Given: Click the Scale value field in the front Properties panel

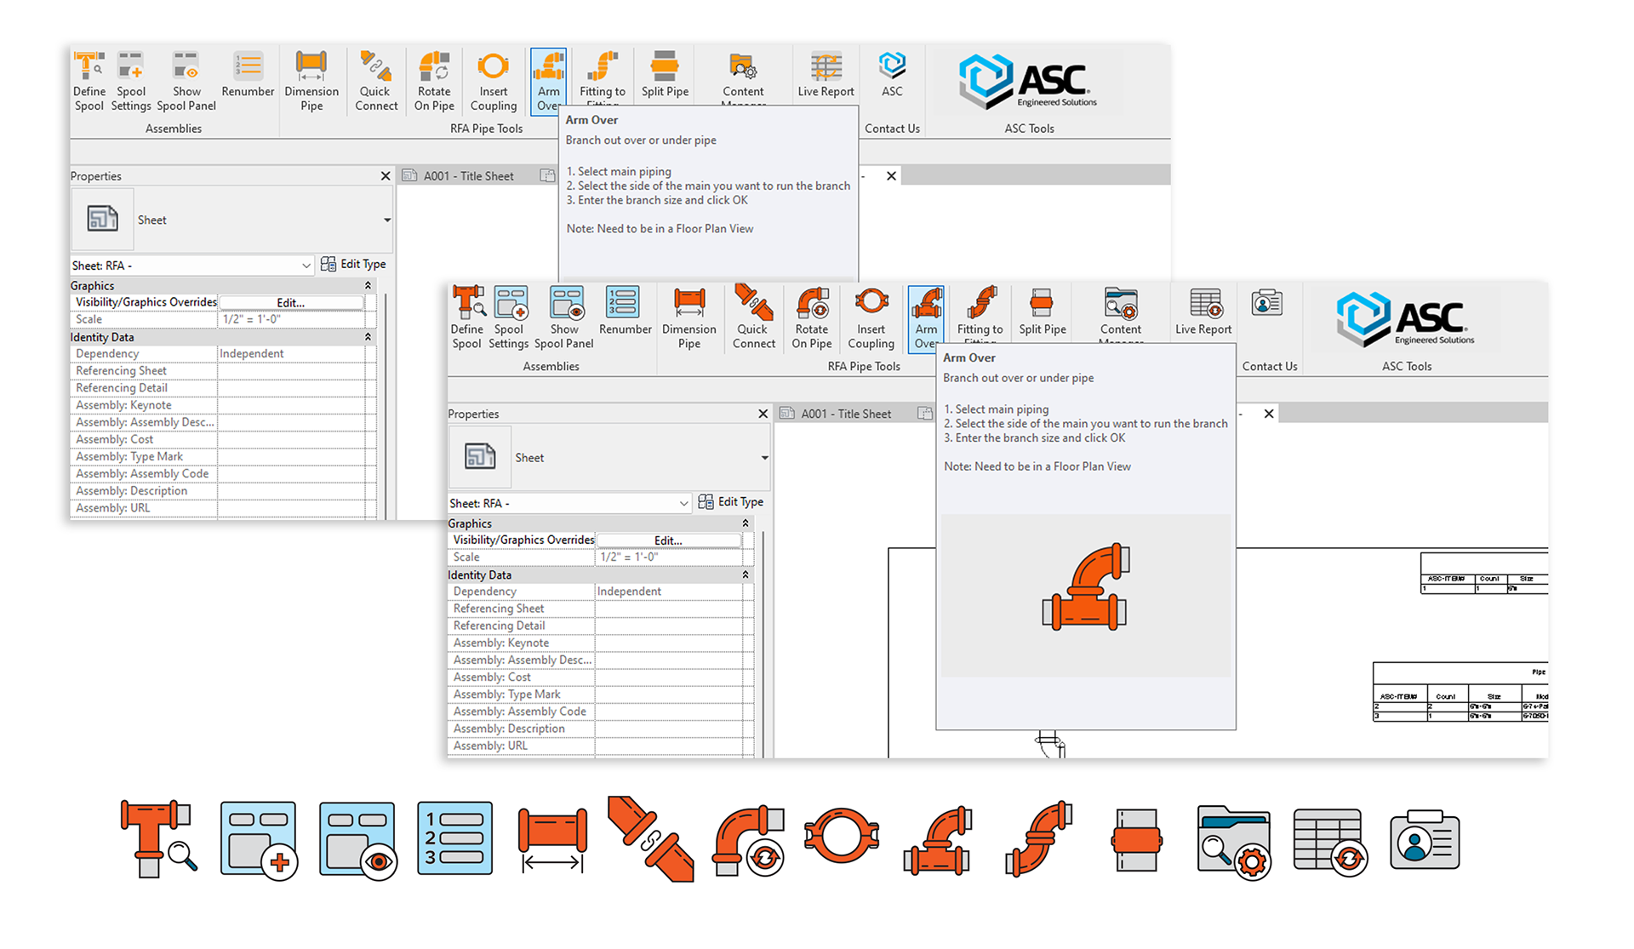Looking at the screenshot, I should pos(668,557).
